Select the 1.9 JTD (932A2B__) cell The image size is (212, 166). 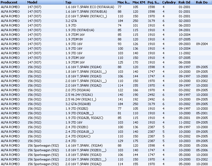pos(80,113)
